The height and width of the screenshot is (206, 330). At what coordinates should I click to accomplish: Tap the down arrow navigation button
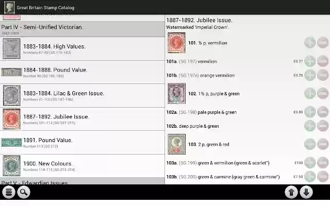point(306,192)
